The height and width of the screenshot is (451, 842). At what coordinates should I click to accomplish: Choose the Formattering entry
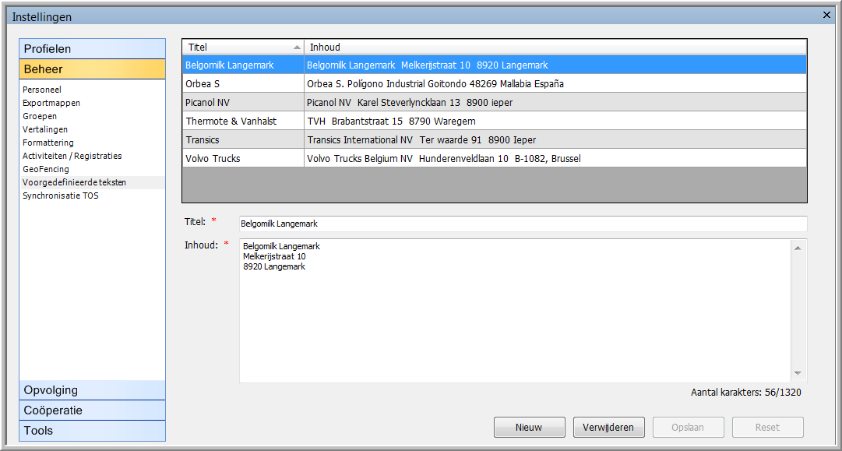48,143
